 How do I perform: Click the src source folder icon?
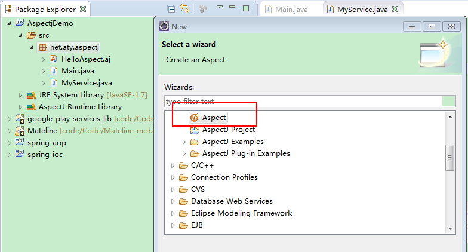31,35
